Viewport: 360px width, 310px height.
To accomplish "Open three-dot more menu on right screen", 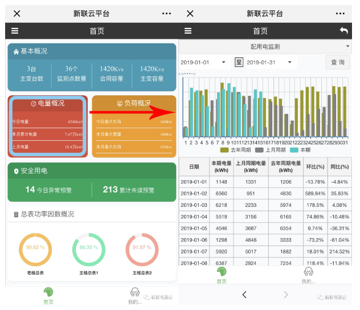I will 339,13.
